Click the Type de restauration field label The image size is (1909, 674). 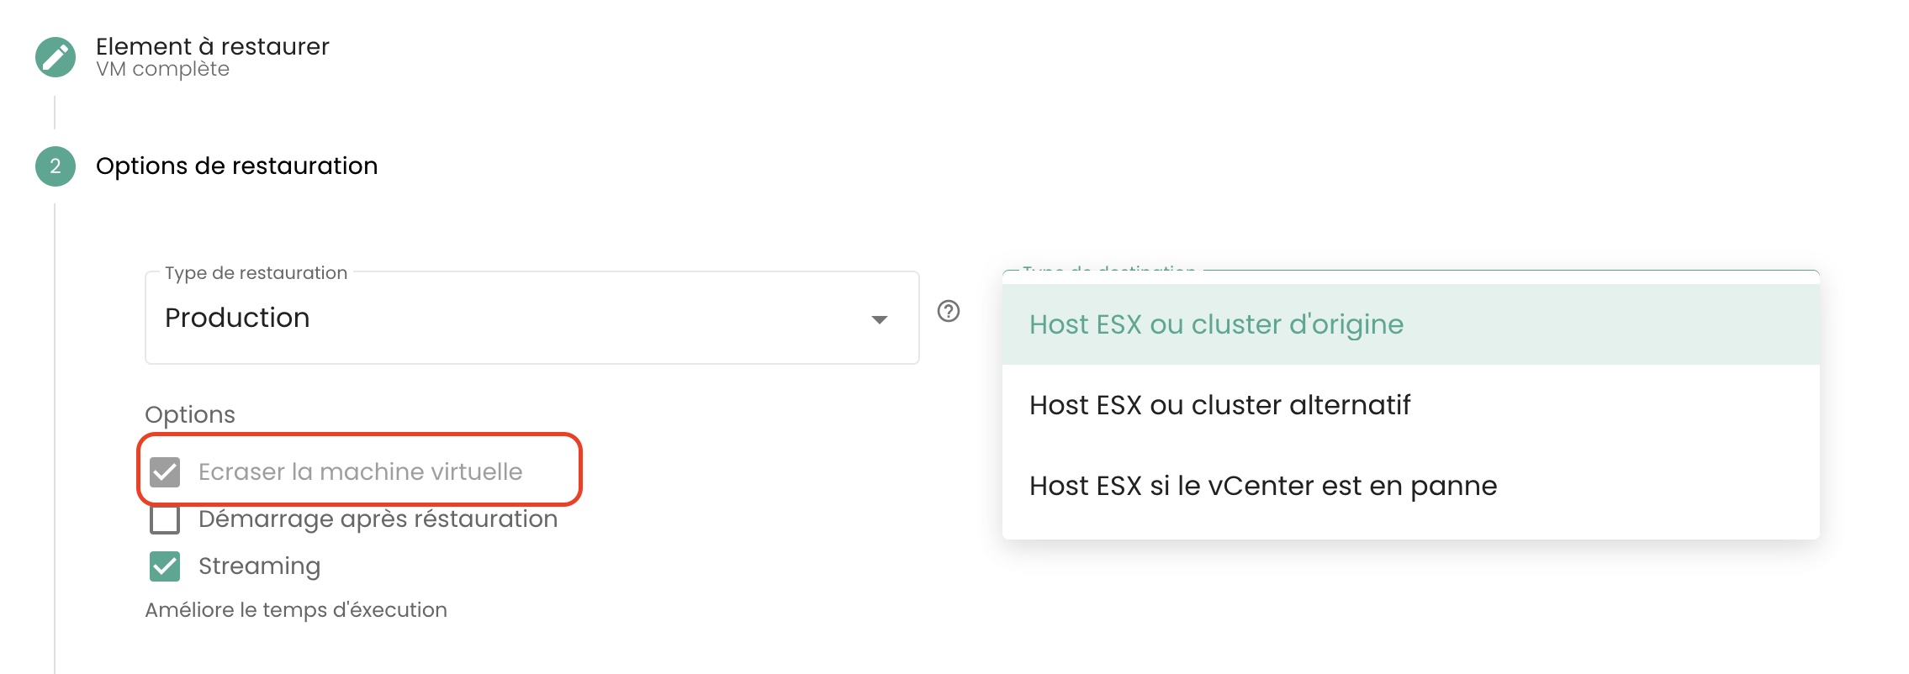(256, 273)
